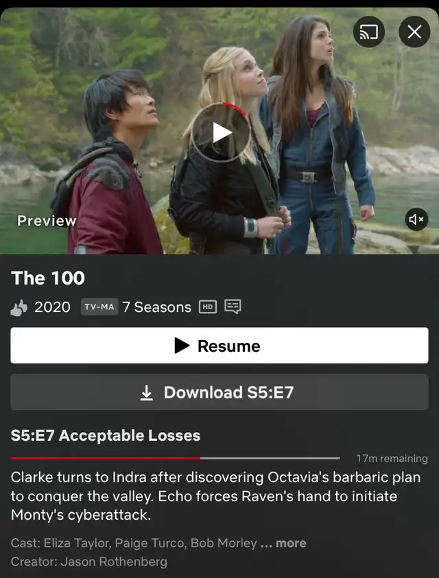Click the 7 Seasons label
Screen dimensions: 439x578
(157, 307)
